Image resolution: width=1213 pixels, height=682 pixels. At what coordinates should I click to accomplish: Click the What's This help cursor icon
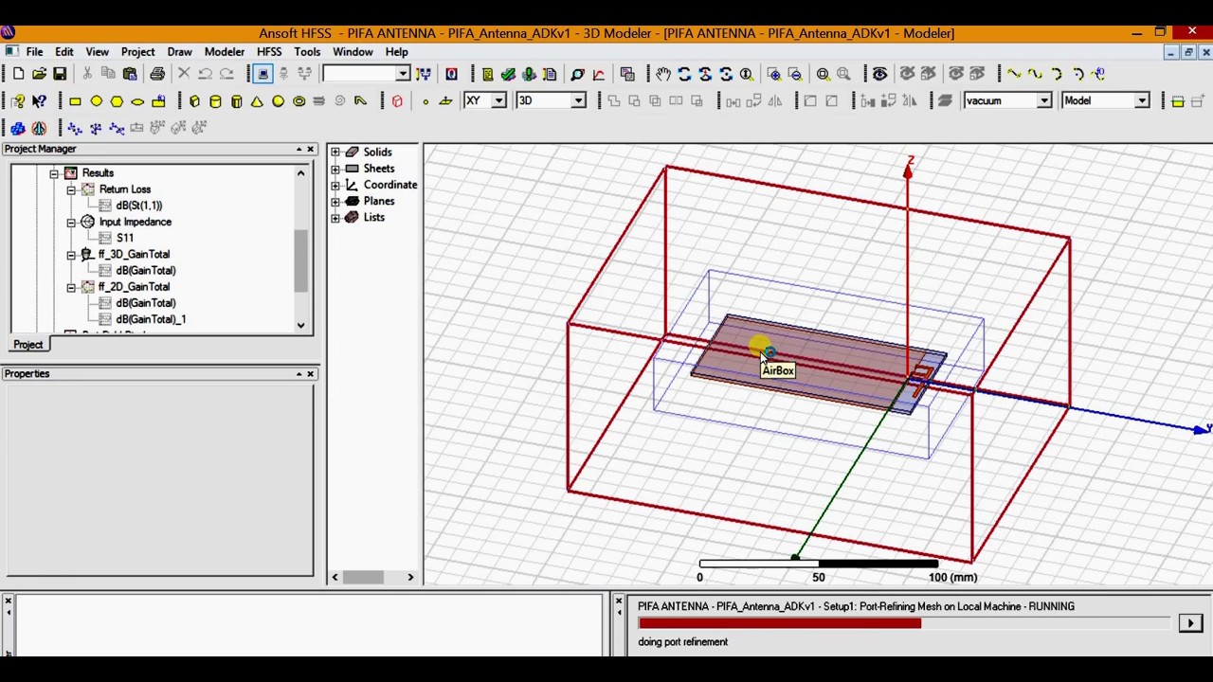point(39,101)
